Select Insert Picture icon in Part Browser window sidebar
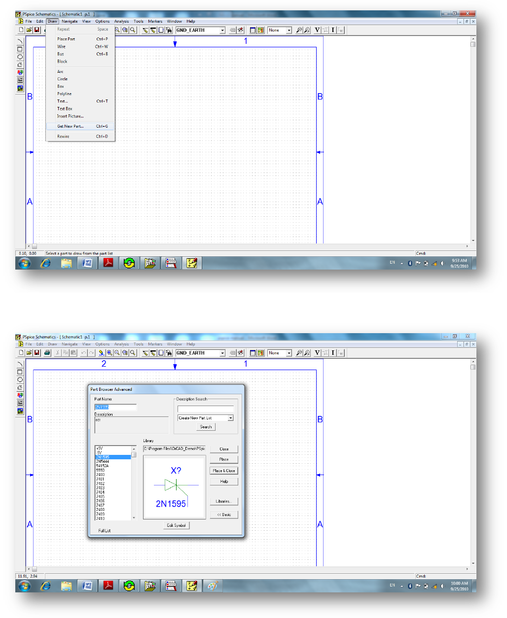 20,411
